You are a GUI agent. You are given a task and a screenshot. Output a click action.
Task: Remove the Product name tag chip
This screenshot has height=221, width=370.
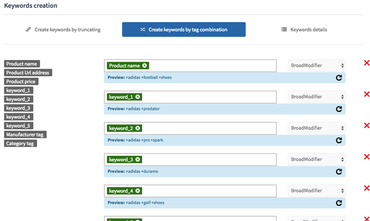coord(145,65)
